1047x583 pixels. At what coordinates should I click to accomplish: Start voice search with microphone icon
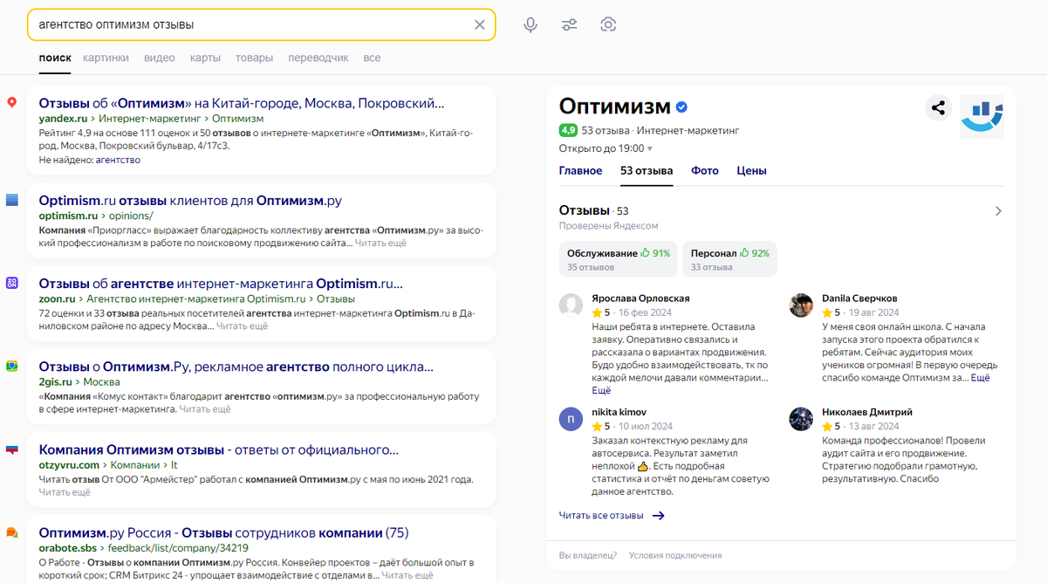[x=530, y=24]
